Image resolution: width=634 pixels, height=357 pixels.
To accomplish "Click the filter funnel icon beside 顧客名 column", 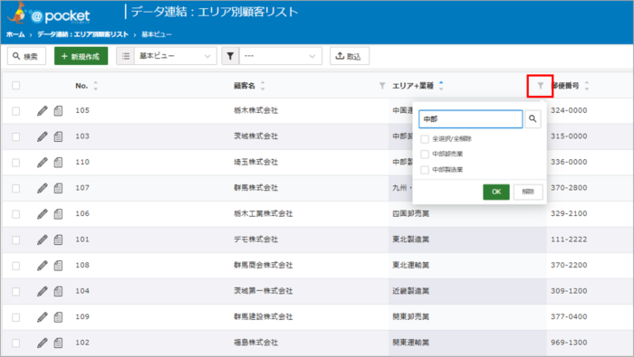I will pyautogui.click(x=382, y=86).
